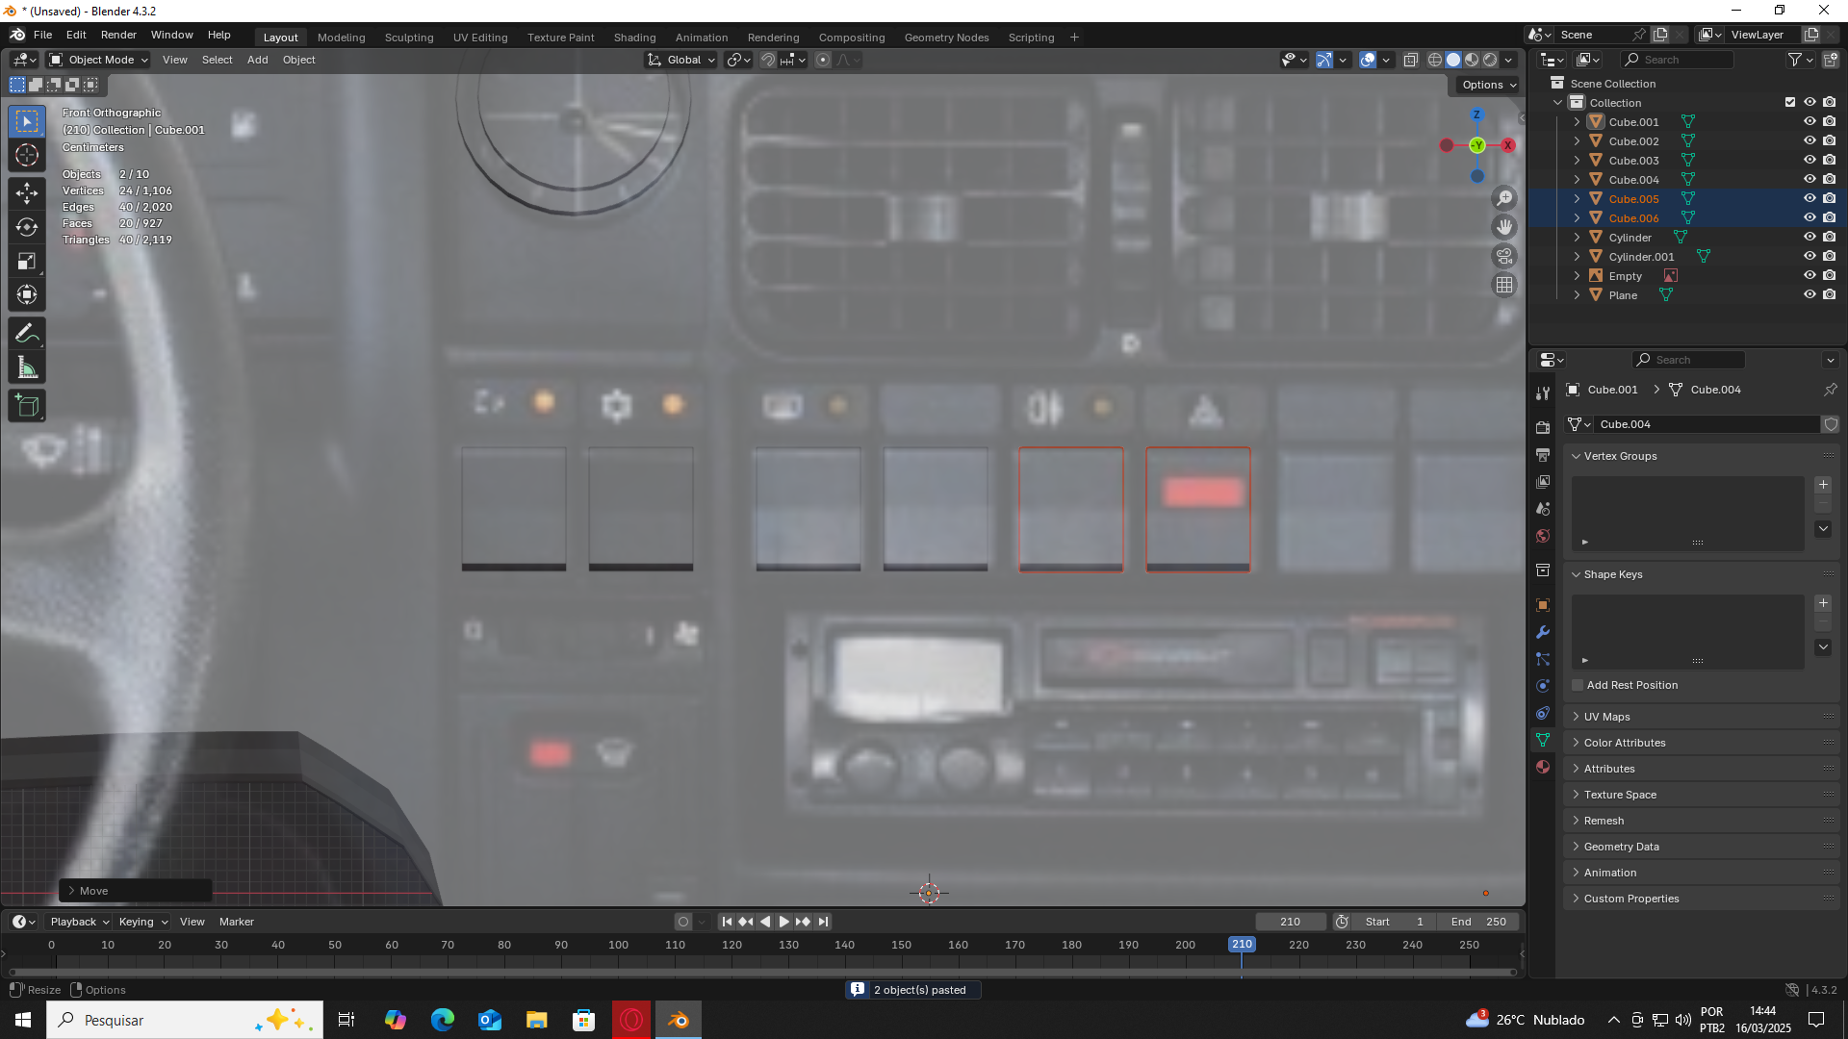The height and width of the screenshot is (1039, 1848).
Task: Open the Modifiers wrench properties tab
Action: click(1543, 632)
